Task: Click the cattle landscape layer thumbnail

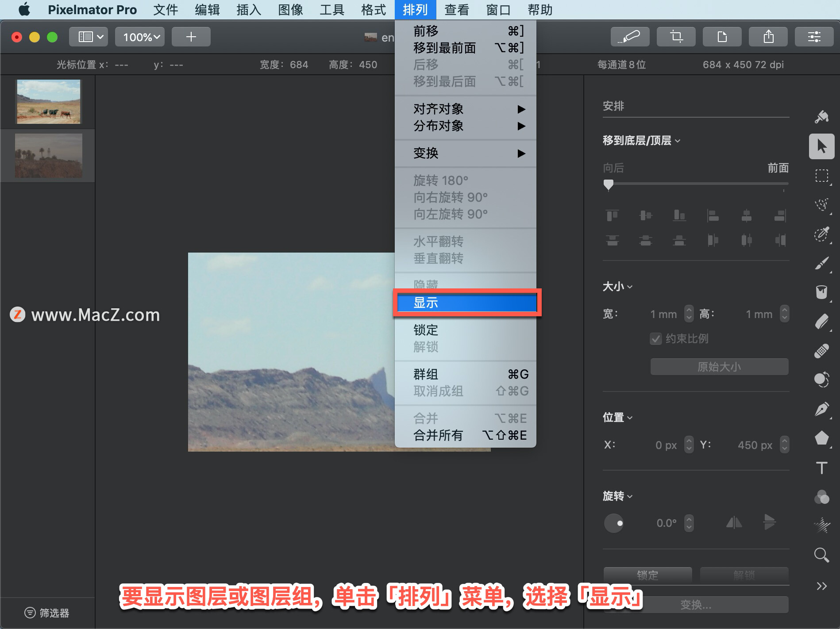Action: click(49, 102)
